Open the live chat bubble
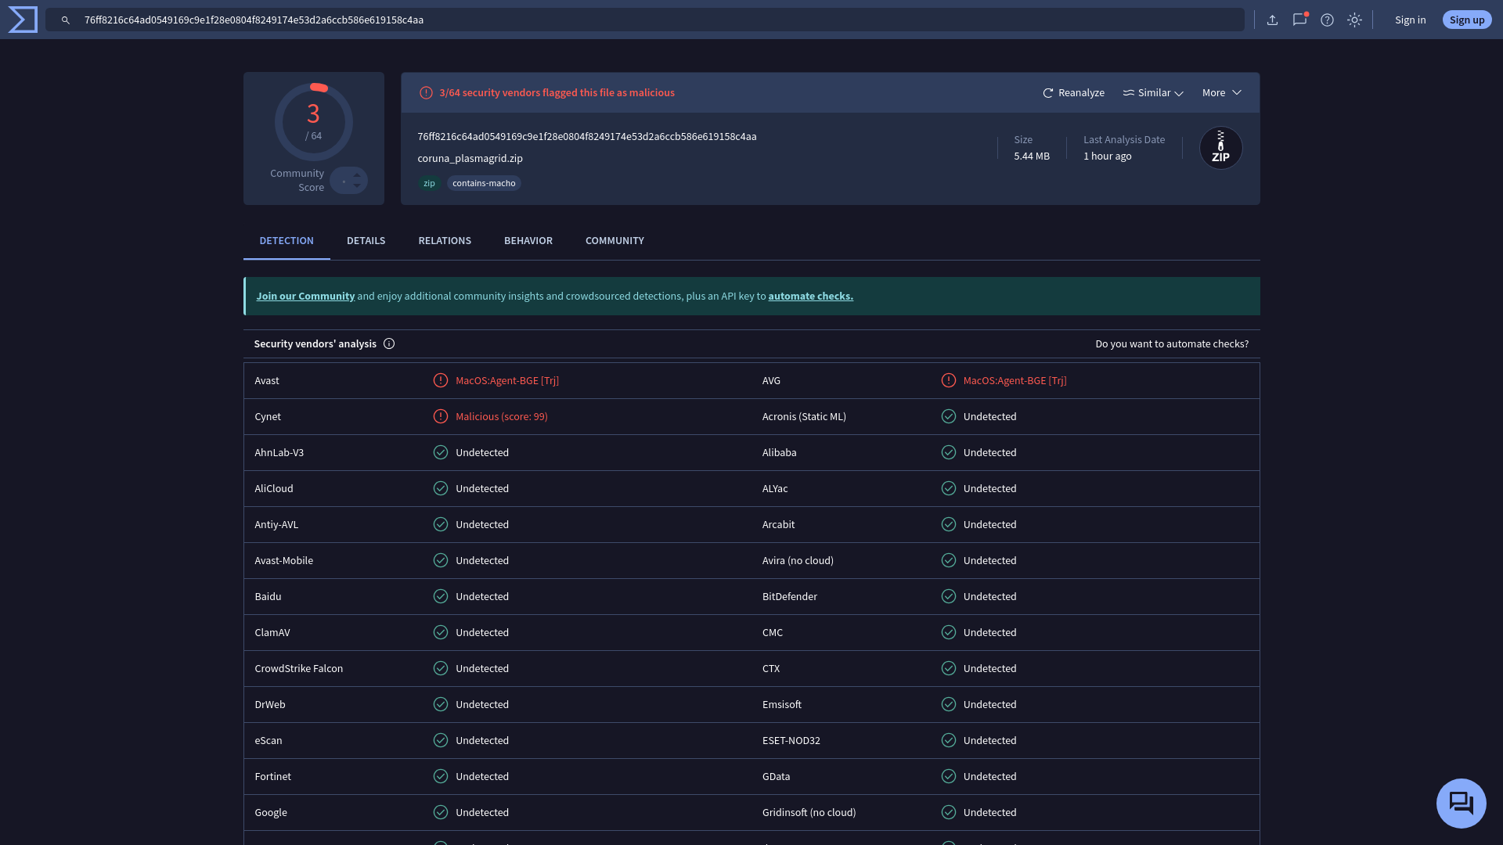This screenshot has width=1503, height=845. tap(1461, 803)
